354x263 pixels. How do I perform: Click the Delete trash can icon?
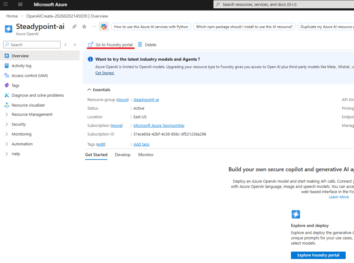(140, 45)
